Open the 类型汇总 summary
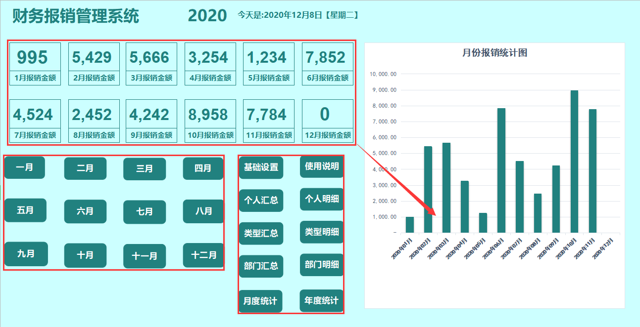The width and height of the screenshot is (640, 327). [261, 233]
